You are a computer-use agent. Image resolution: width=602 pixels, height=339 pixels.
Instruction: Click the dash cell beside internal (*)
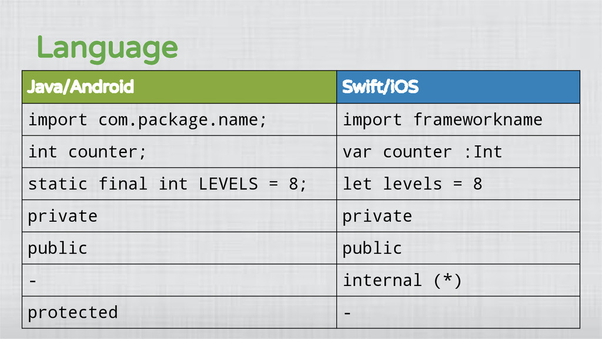coord(179,280)
